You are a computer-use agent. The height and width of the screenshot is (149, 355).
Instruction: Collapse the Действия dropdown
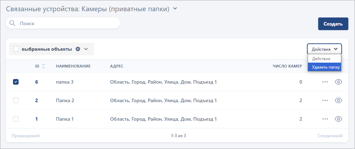click(324, 49)
